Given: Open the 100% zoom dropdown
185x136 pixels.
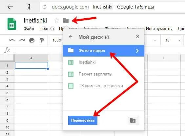Looking at the screenshot, I should click(x=57, y=40).
